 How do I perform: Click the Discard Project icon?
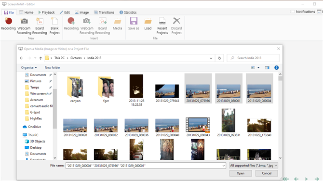point(176,26)
